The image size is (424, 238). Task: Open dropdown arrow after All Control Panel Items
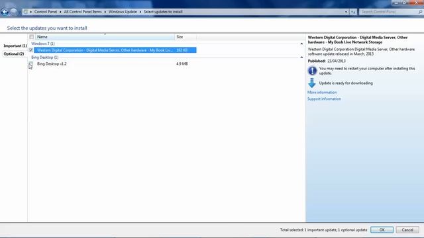(105, 12)
